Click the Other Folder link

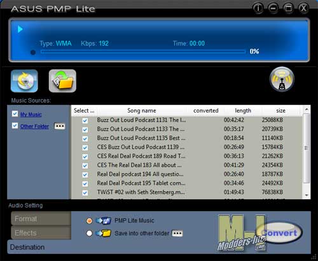[x=34, y=126]
